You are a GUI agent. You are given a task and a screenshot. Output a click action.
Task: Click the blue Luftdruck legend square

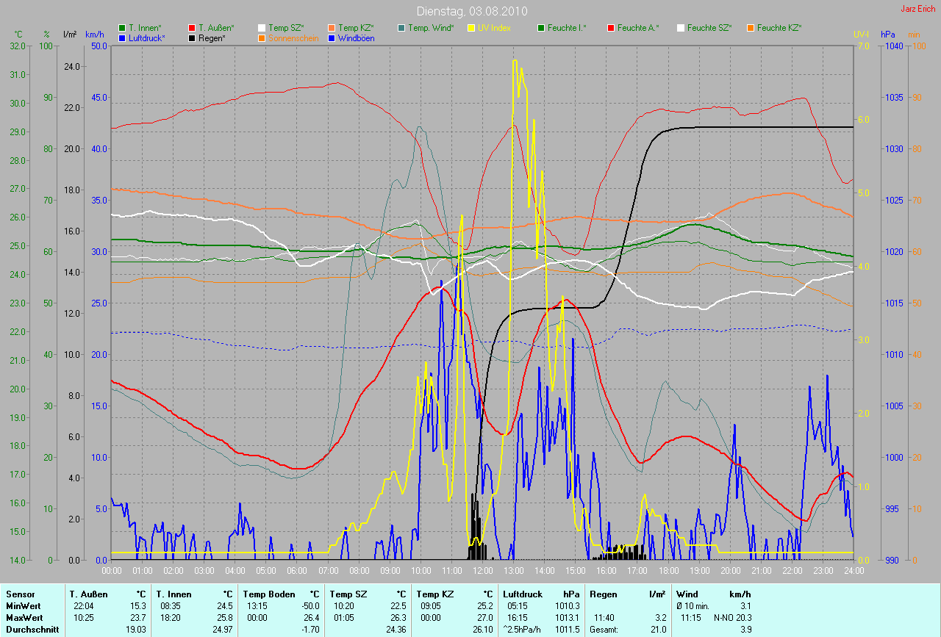point(122,38)
